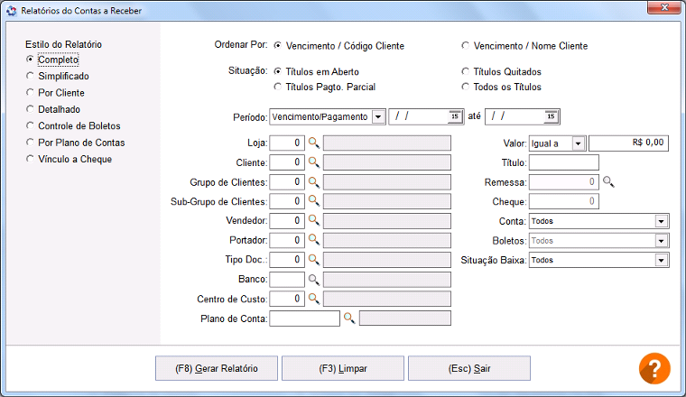
Task: Click the (F3) Limpar button
Action: [343, 369]
